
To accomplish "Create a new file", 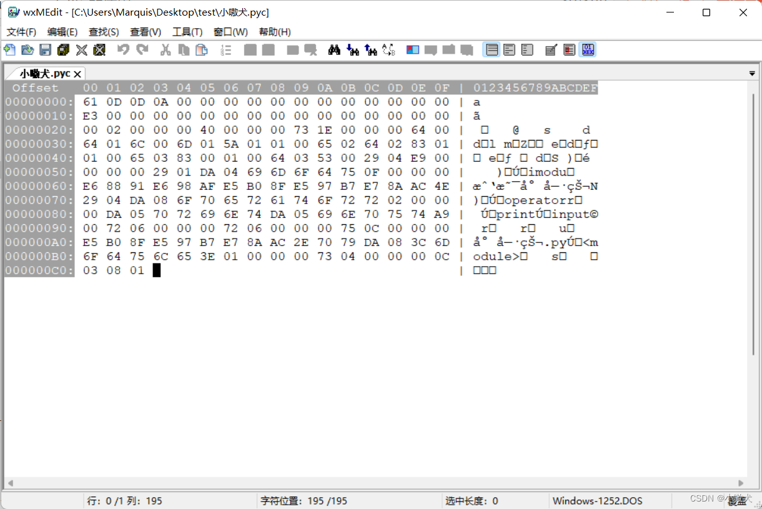I will 9,50.
